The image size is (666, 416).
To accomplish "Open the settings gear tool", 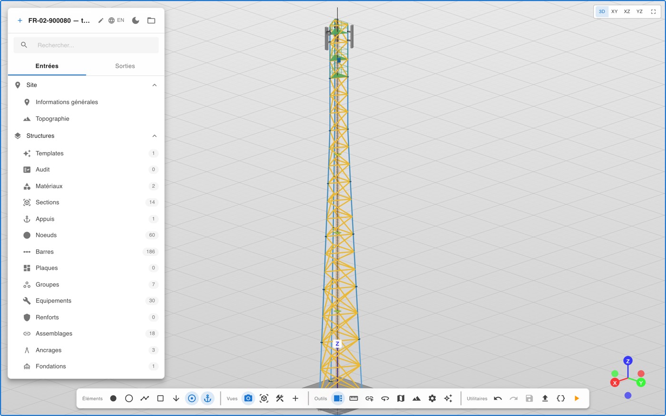I will pos(432,398).
